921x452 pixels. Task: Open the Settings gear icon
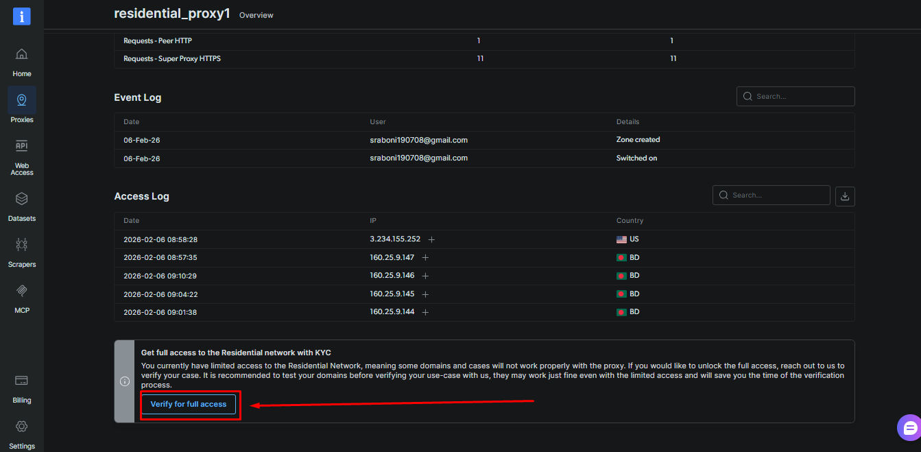click(22, 427)
